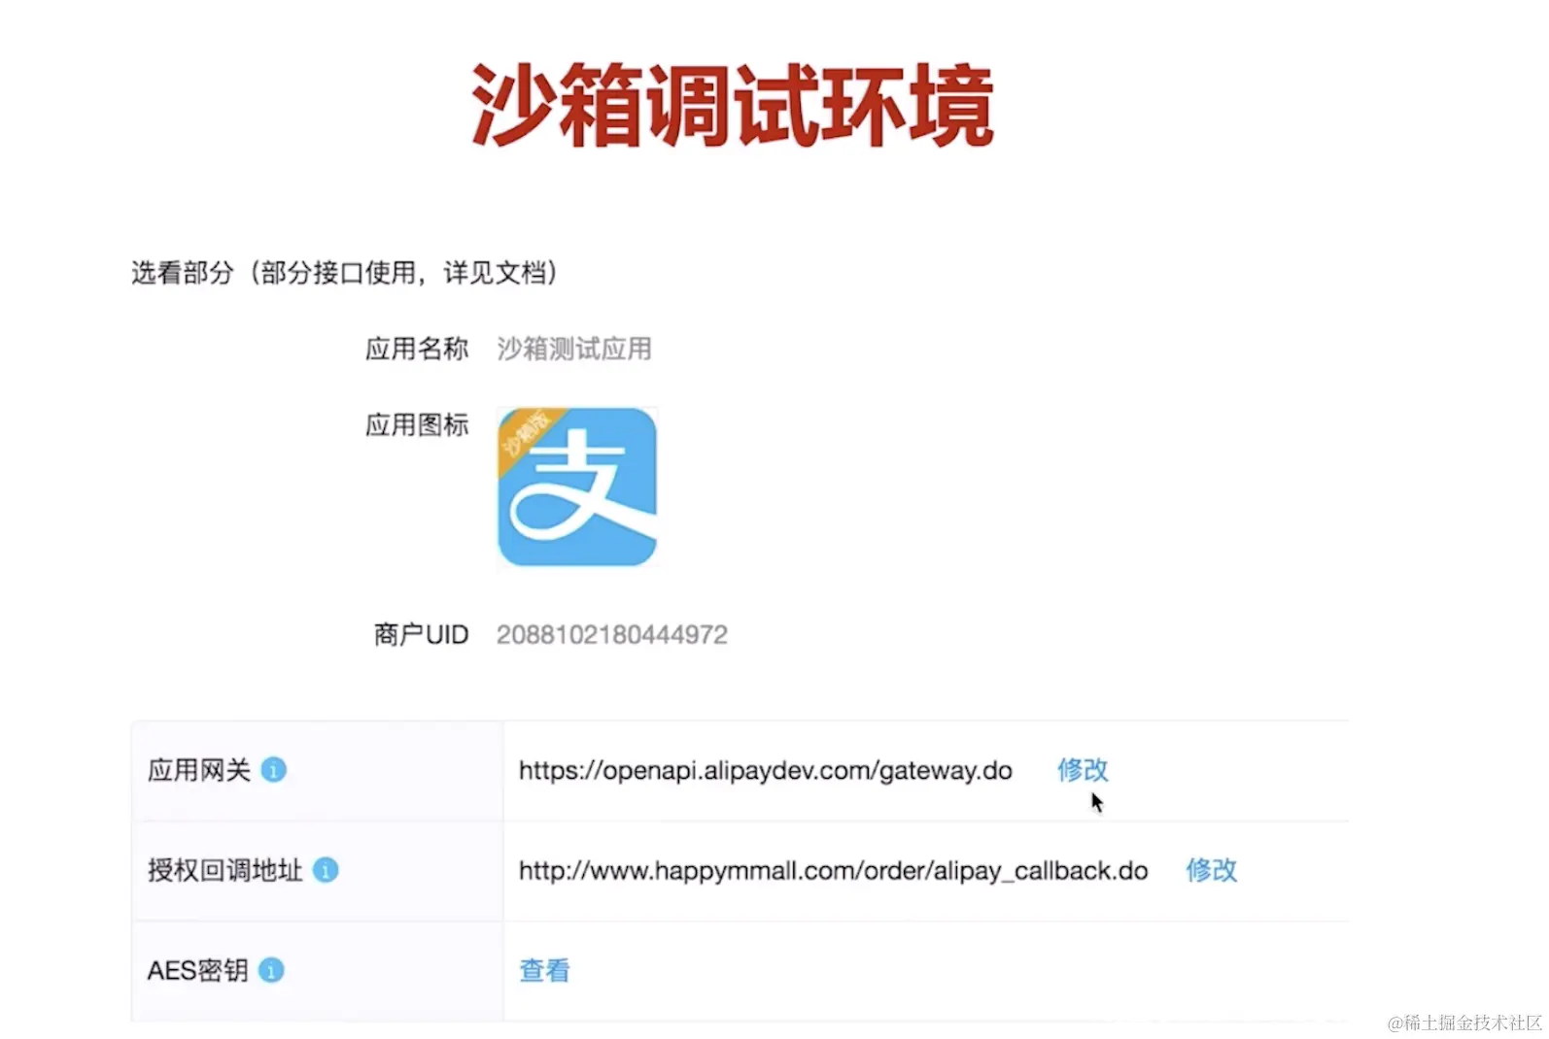Click the 应用名称 field label
The height and width of the screenshot is (1039, 1549).
tap(417, 349)
